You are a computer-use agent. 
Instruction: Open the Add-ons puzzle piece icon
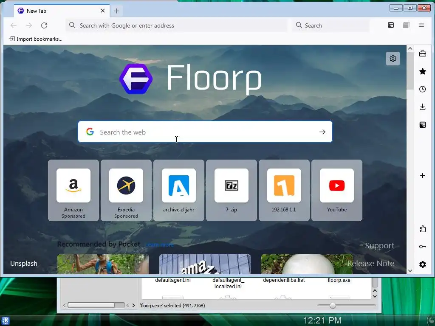pyautogui.click(x=423, y=229)
